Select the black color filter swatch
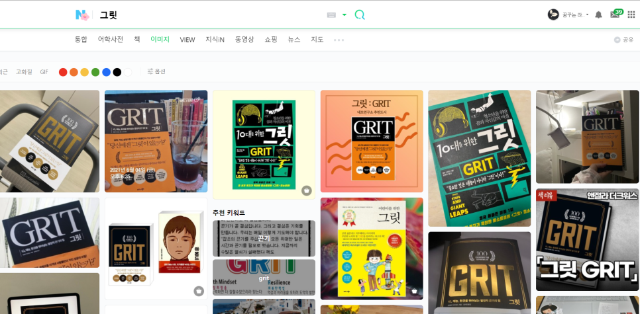The width and height of the screenshot is (640, 314). tap(117, 72)
